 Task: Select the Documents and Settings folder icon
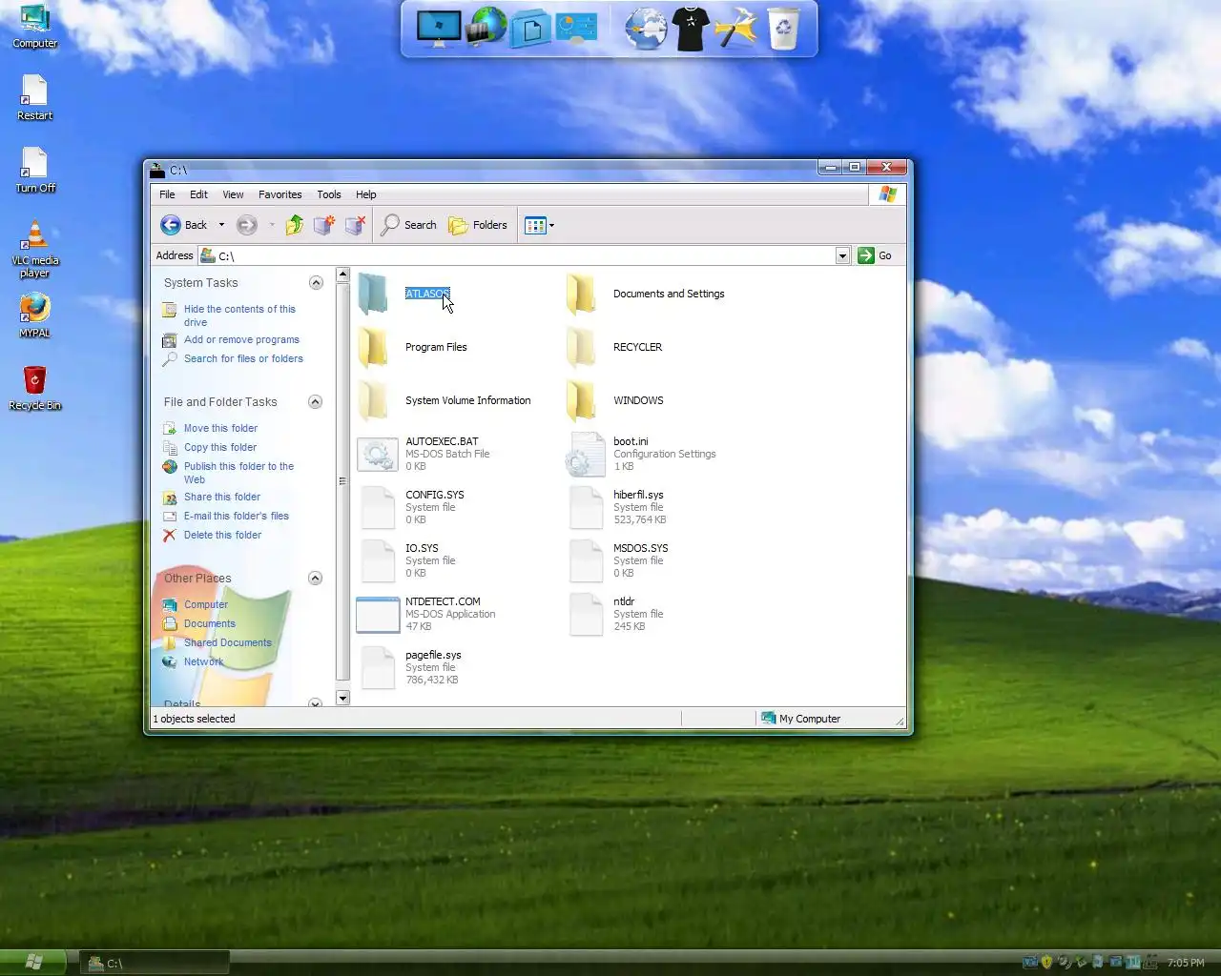[x=581, y=294]
